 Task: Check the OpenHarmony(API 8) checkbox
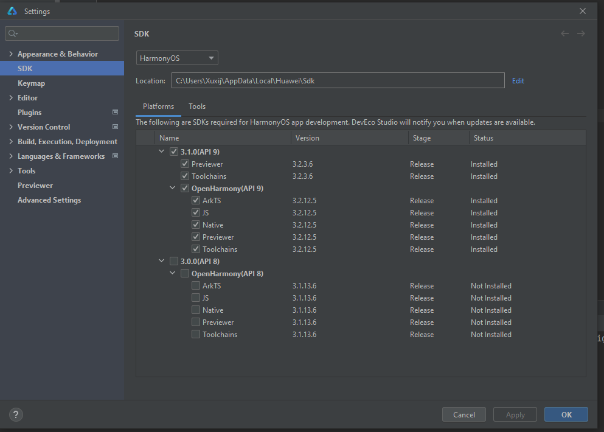point(185,273)
